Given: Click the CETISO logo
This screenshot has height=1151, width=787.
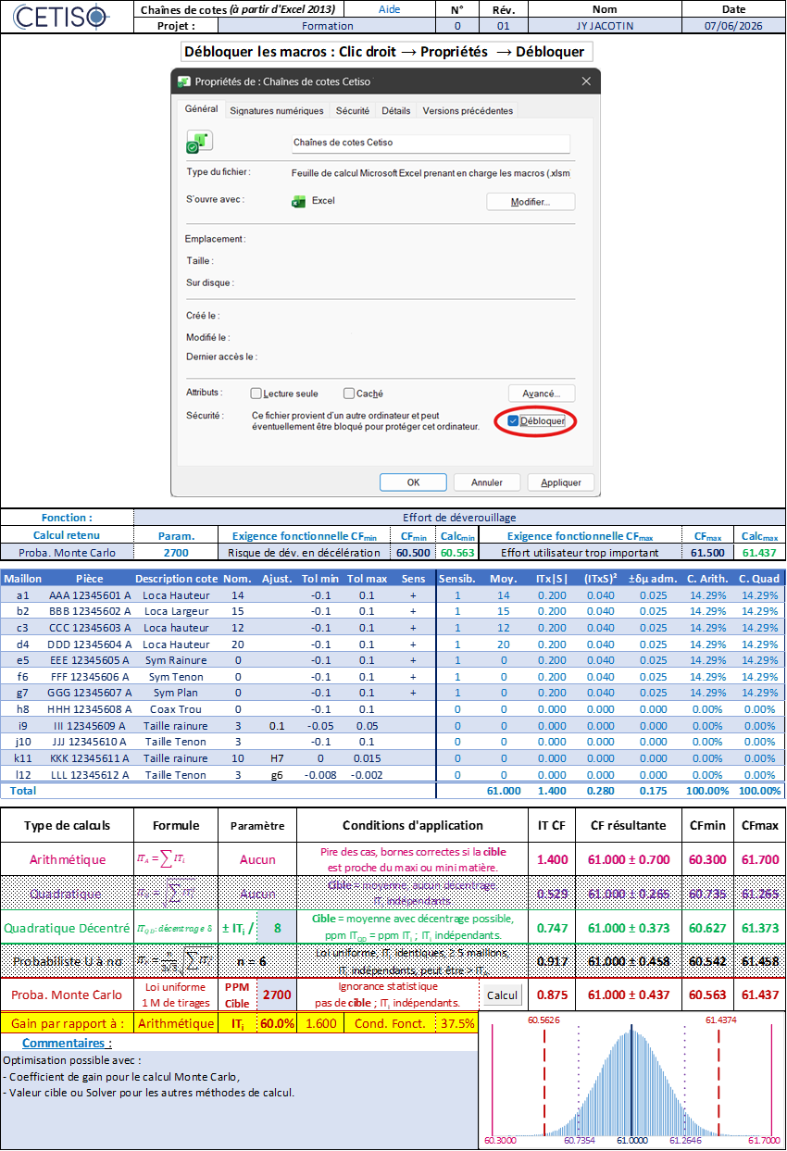Looking at the screenshot, I should click(x=61, y=16).
